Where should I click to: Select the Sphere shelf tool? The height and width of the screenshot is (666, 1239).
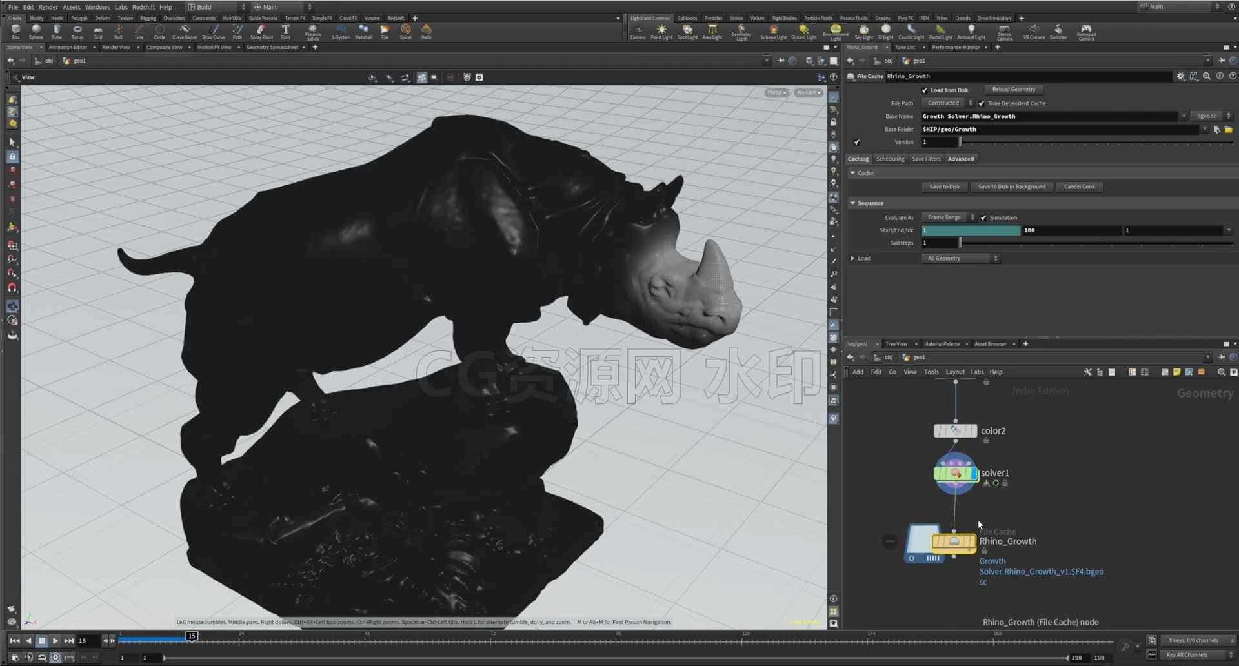click(36, 32)
